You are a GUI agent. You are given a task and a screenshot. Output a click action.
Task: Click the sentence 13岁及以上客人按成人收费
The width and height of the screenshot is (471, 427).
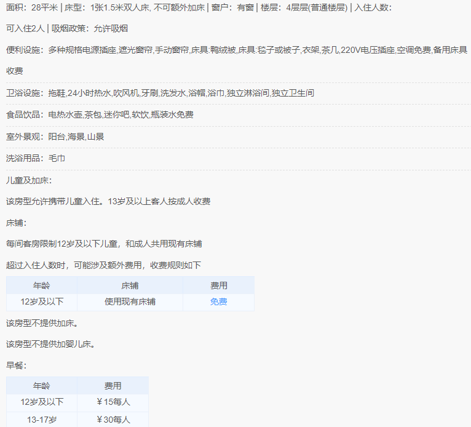(159, 201)
